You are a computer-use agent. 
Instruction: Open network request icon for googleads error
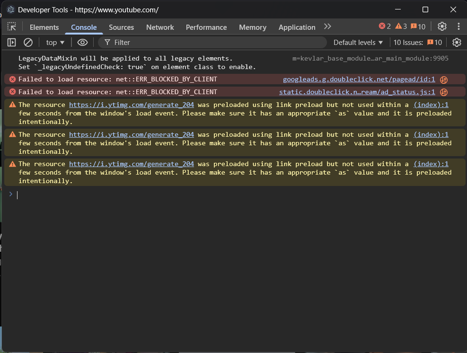pos(444,79)
